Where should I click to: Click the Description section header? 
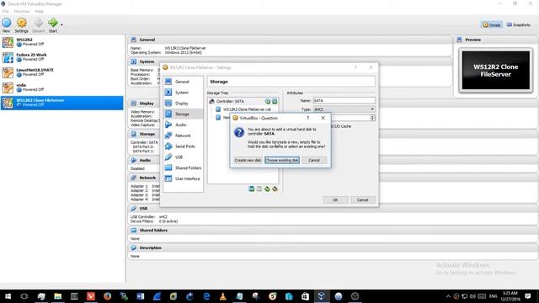[334, 247]
